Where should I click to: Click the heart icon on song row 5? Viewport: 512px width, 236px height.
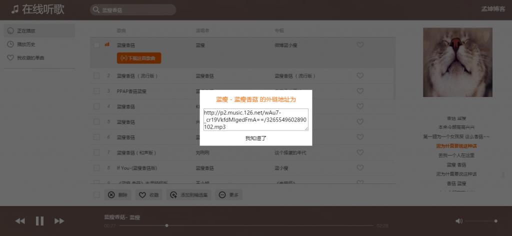pyautogui.click(x=360, y=122)
